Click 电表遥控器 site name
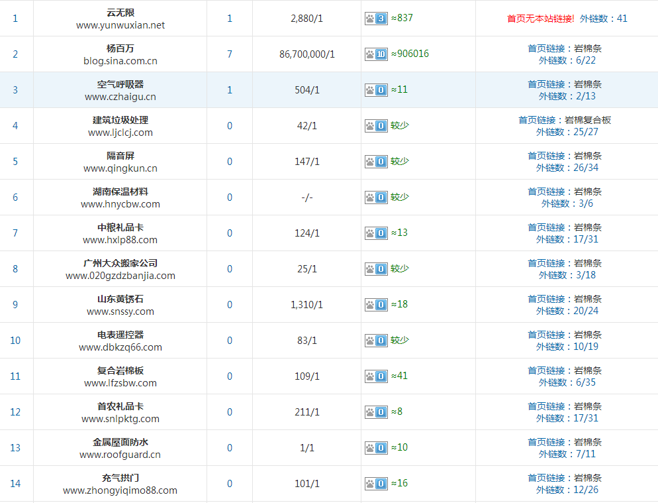Viewport: 658px width, 503px height. coord(120,335)
